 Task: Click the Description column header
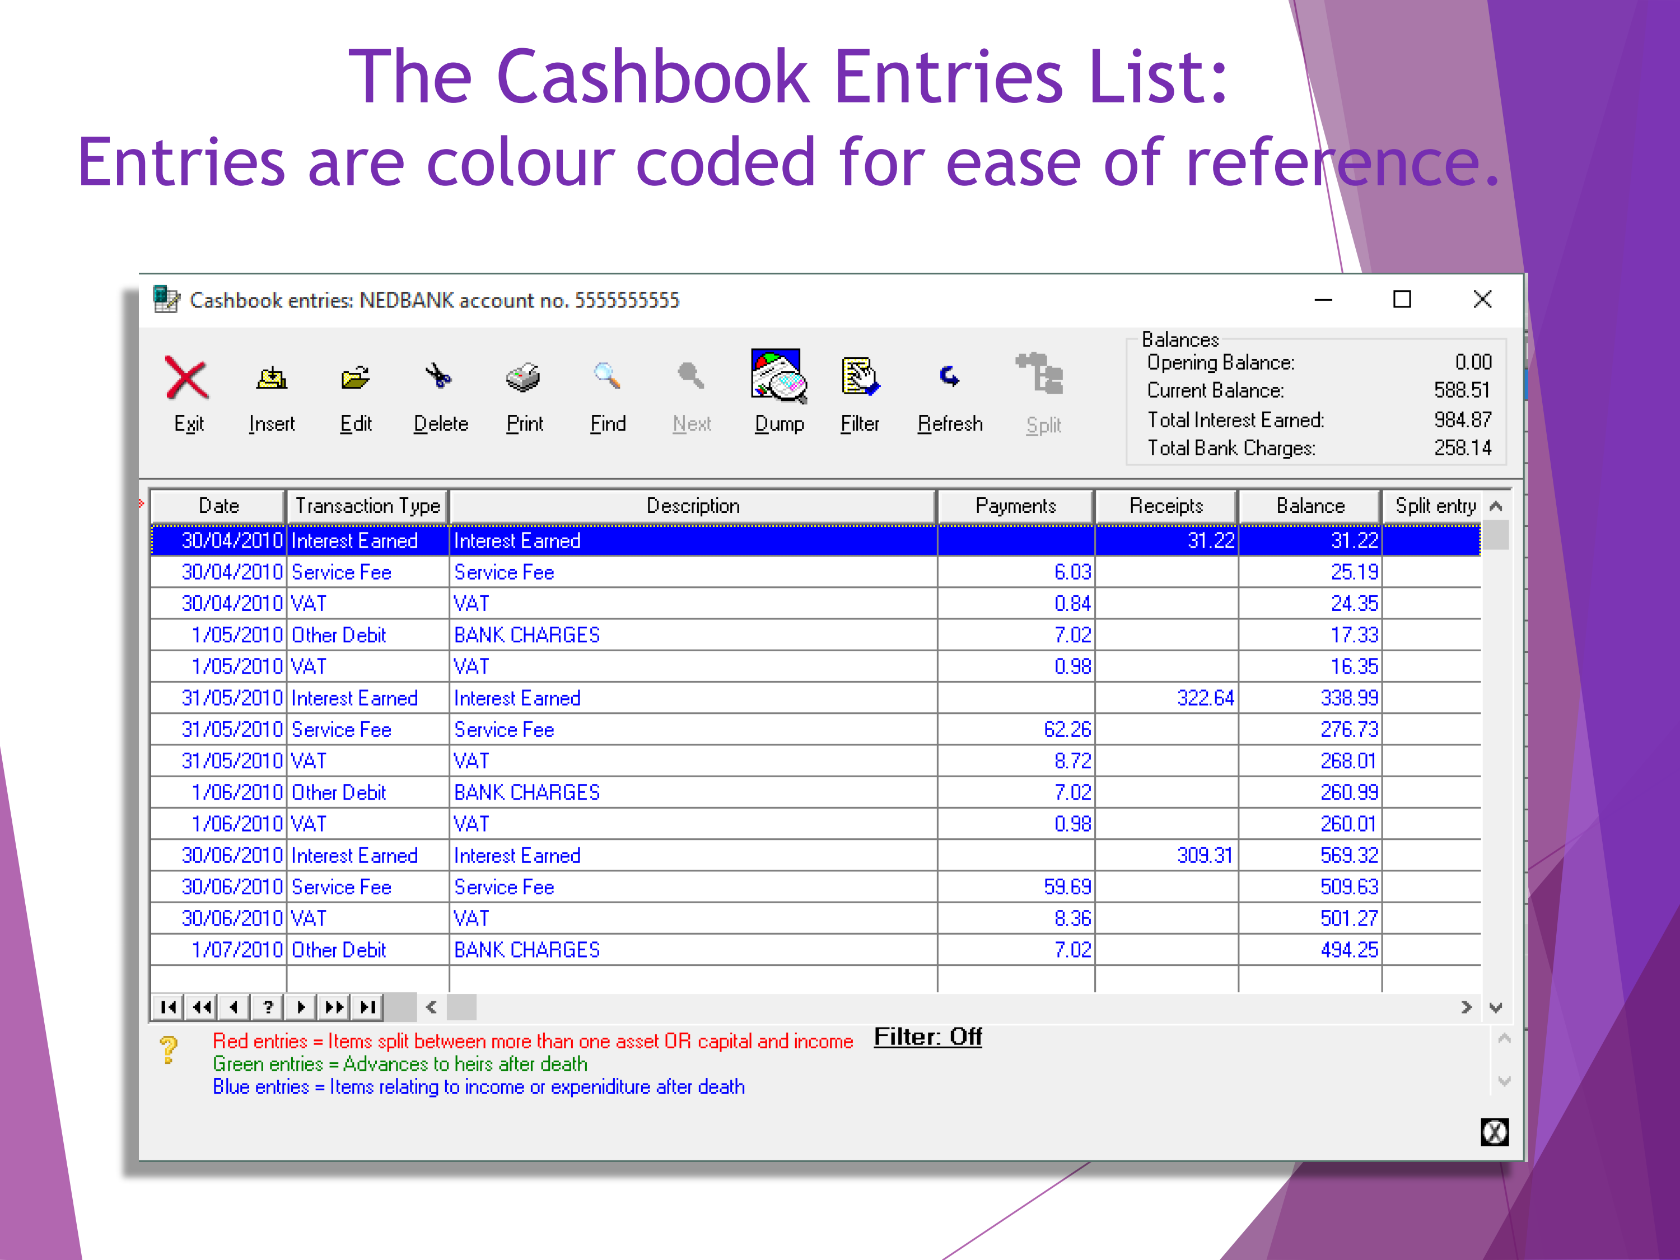[693, 506]
